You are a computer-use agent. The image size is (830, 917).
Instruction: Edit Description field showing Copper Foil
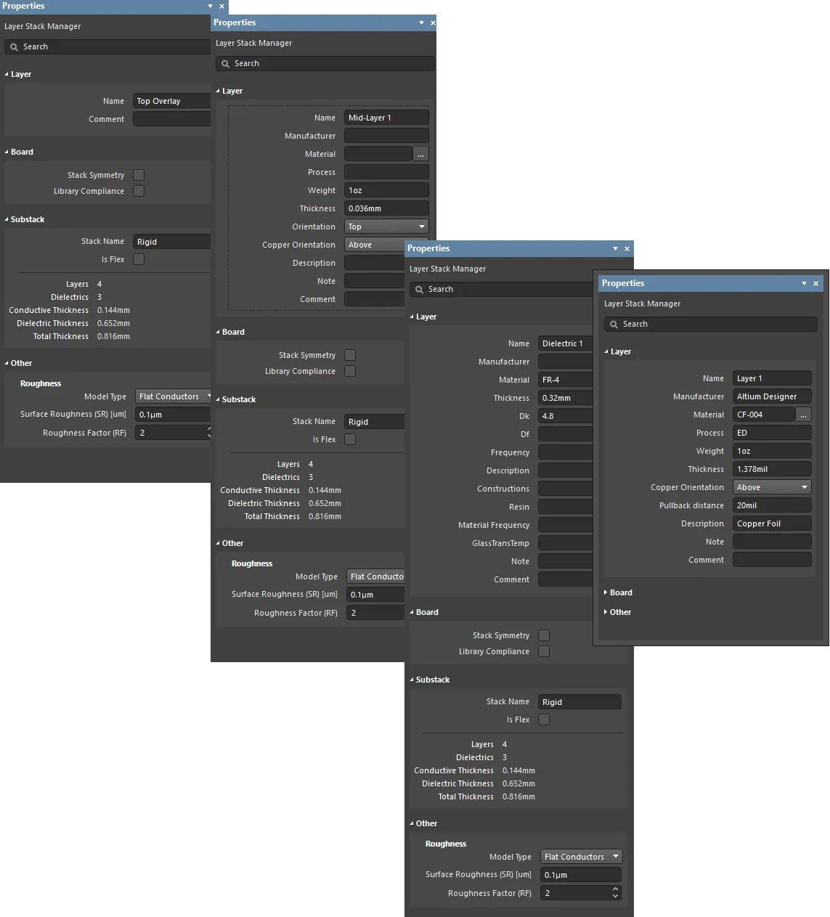pos(772,523)
